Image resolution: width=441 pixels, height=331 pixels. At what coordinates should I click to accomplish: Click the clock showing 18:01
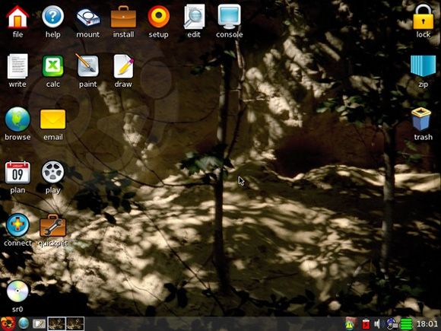(x=427, y=323)
